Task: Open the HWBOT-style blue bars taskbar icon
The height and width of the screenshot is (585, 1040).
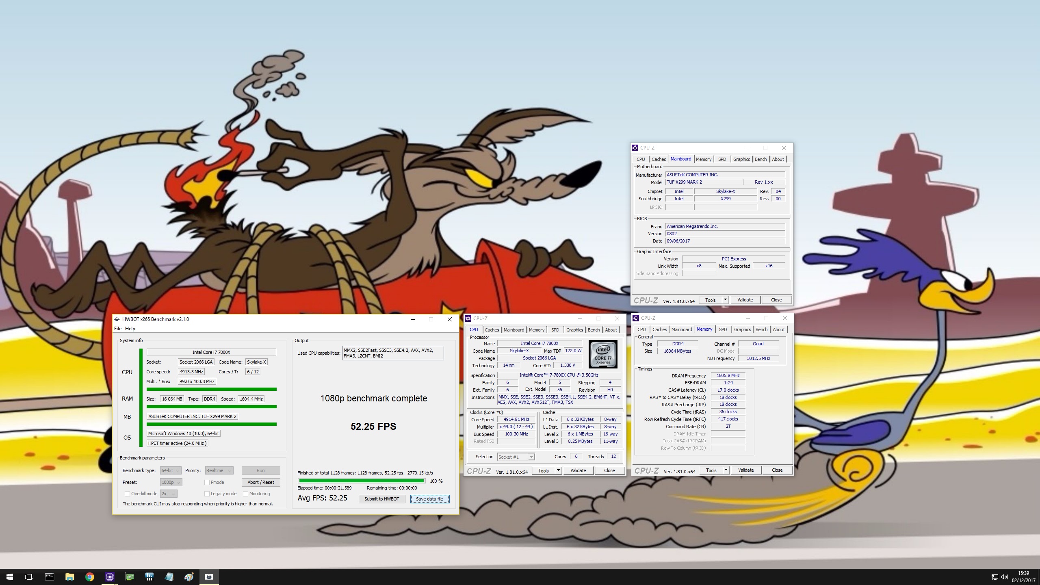Action: (x=149, y=577)
